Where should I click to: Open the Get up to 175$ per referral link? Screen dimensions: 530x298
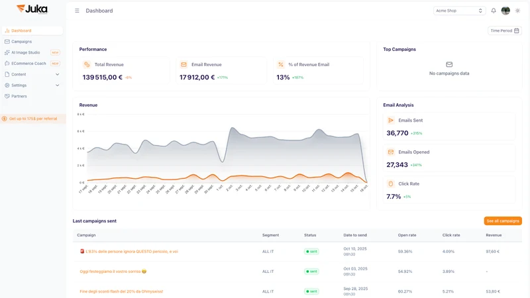coord(33,119)
